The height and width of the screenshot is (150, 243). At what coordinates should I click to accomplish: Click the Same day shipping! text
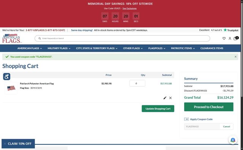point(82,30)
